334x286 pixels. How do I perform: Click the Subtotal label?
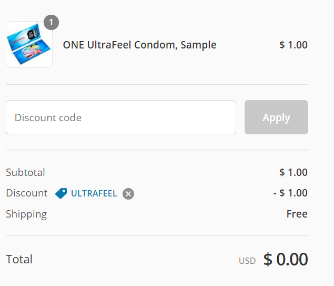(x=25, y=172)
